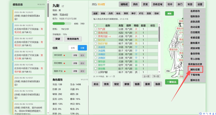The height and width of the screenshot is (115, 216).
Task: Choose 名称修改 from the settings menu
Action: click(x=195, y=11)
